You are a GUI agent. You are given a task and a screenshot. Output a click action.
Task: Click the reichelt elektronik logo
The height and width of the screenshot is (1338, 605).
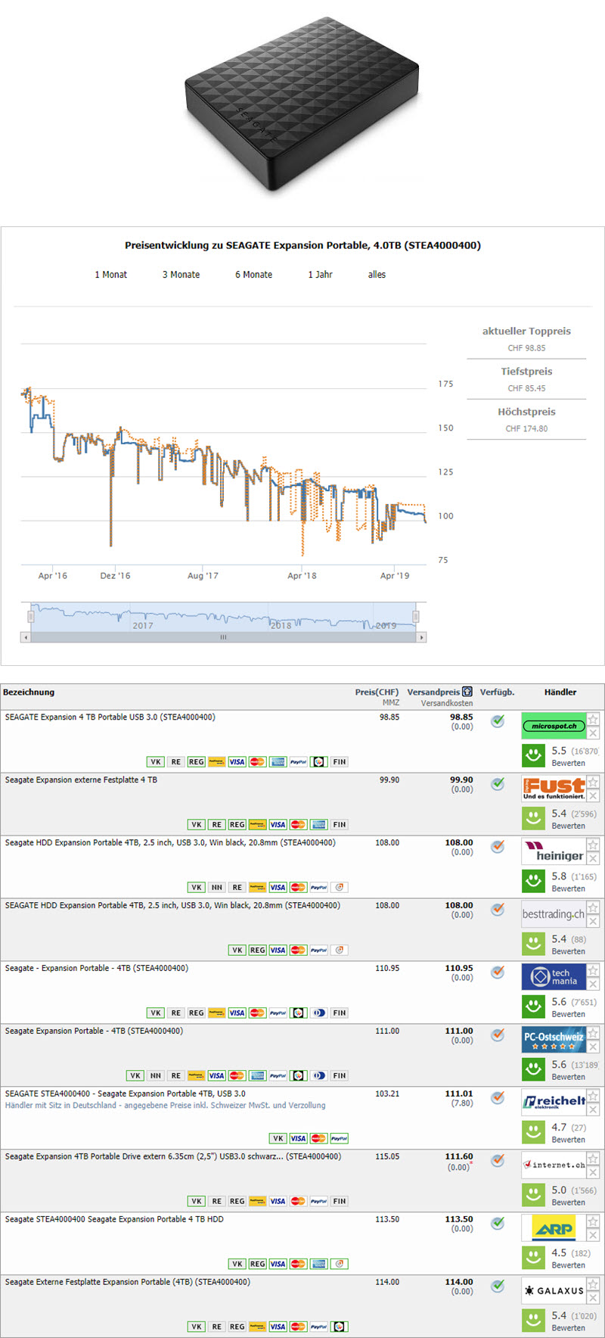click(x=554, y=1102)
